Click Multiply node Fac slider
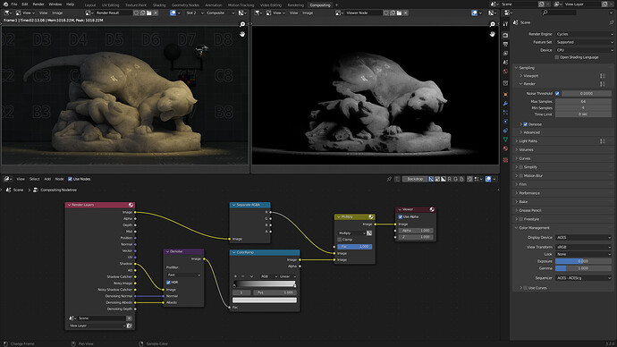The image size is (617, 347). click(x=354, y=247)
